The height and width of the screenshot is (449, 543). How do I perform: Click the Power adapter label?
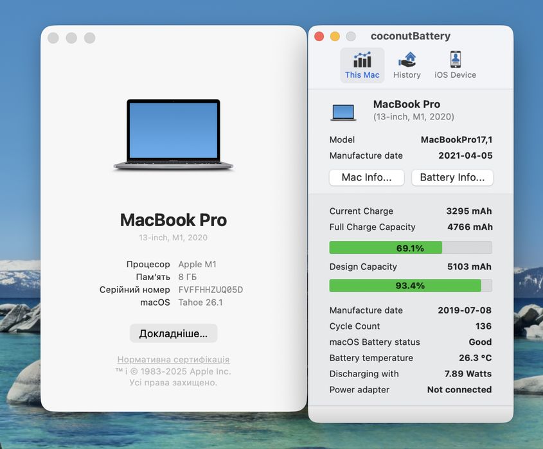point(359,389)
